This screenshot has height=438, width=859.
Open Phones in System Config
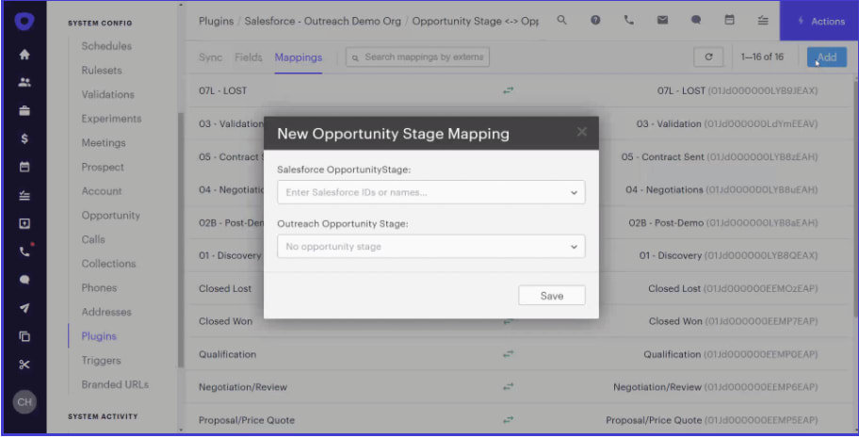99,287
